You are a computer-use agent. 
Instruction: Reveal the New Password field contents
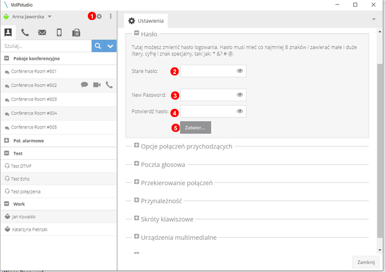coord(240,95)
